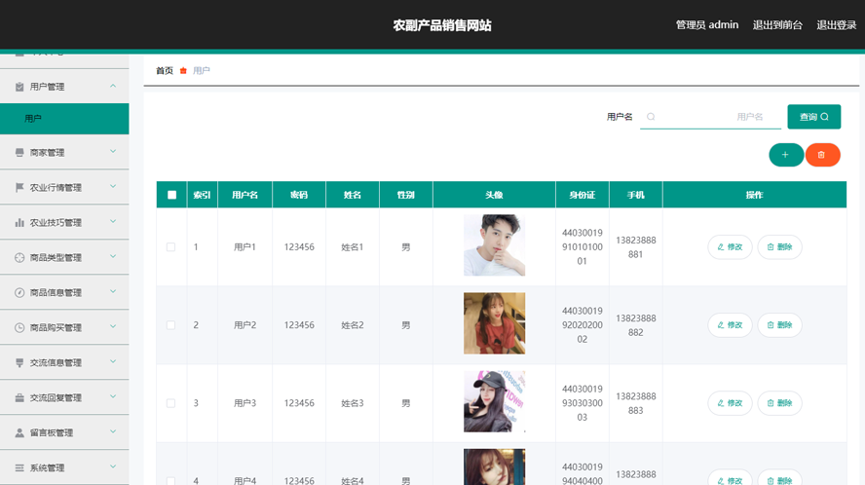Expand the 商品类型管理 menu chevron
This screenshot has height=485, width=865.
tap(113, 257)
